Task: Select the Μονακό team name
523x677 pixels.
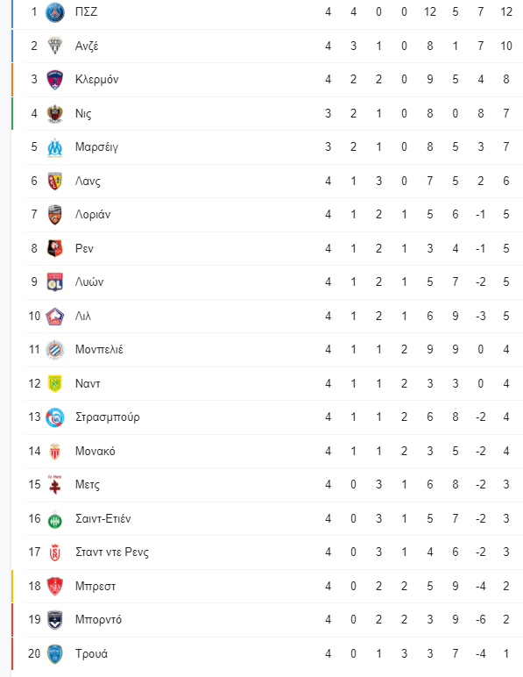Action: pyautogui.click(x=95, y=451)
